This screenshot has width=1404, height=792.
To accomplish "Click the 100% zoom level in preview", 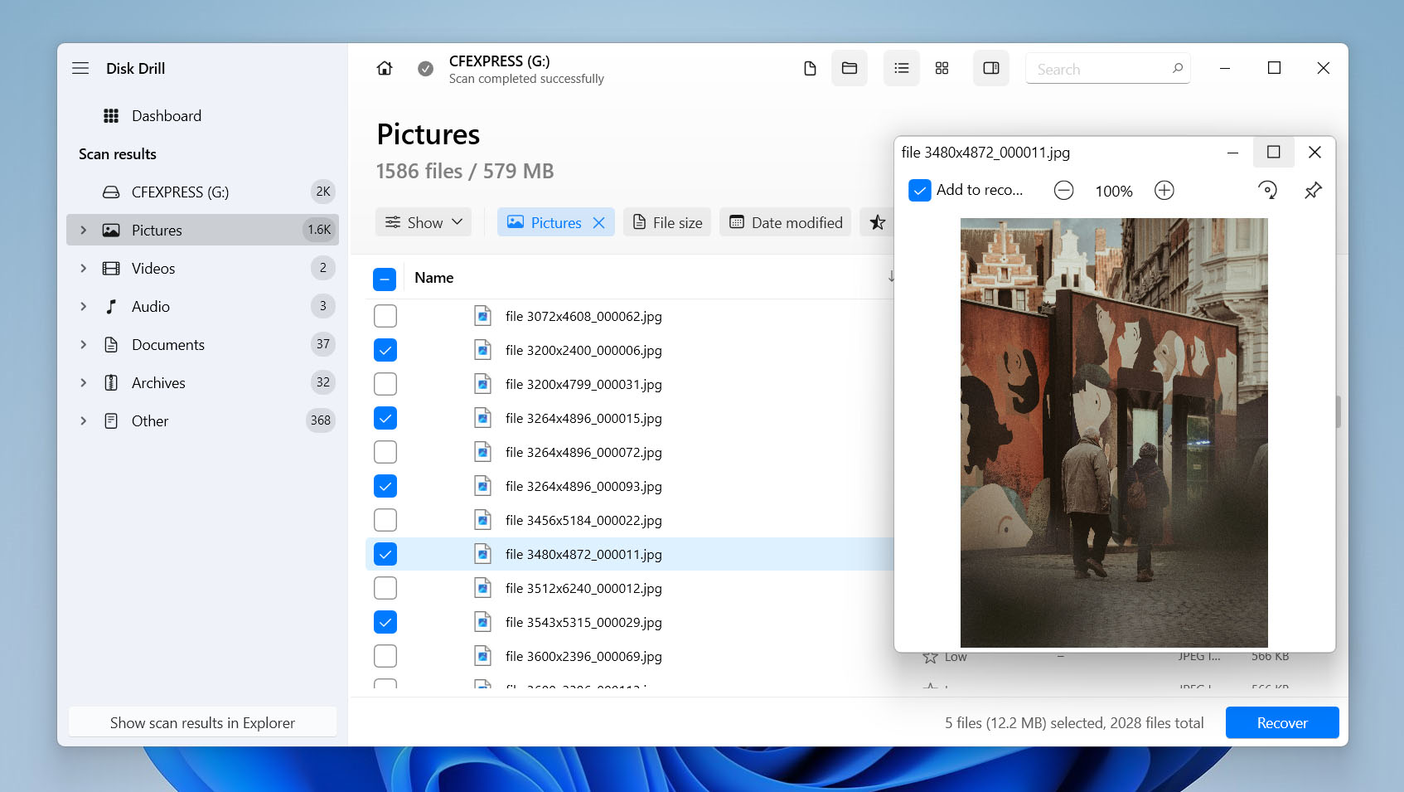I will point(1114,191).
